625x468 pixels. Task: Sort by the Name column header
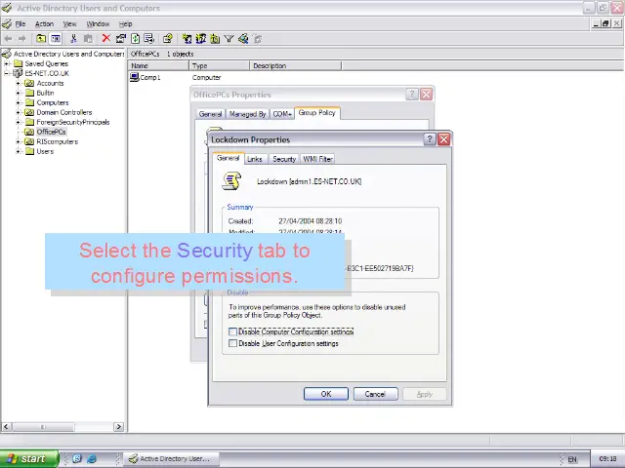click(x=158, y=65)
